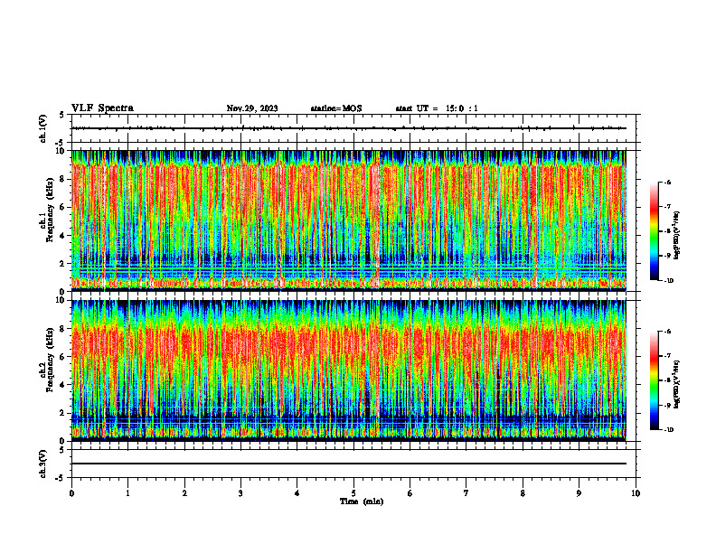Click the "Time (min)" axis title
This screenshot has height=553, width=716.
point(362,501)
